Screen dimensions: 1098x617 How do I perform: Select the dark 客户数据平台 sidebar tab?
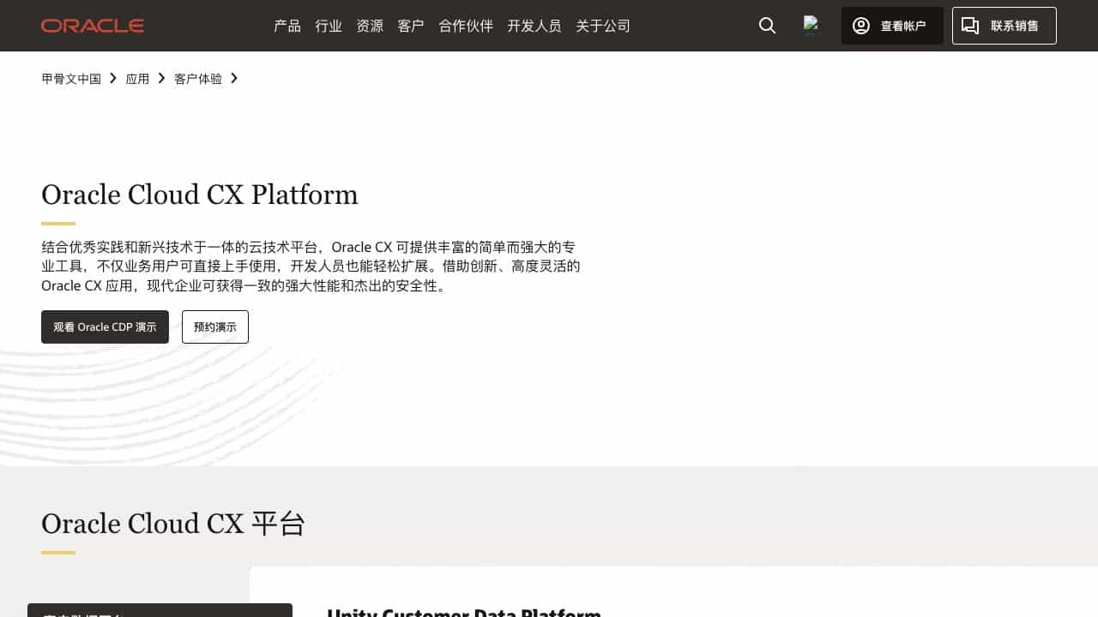click(160, 612)
